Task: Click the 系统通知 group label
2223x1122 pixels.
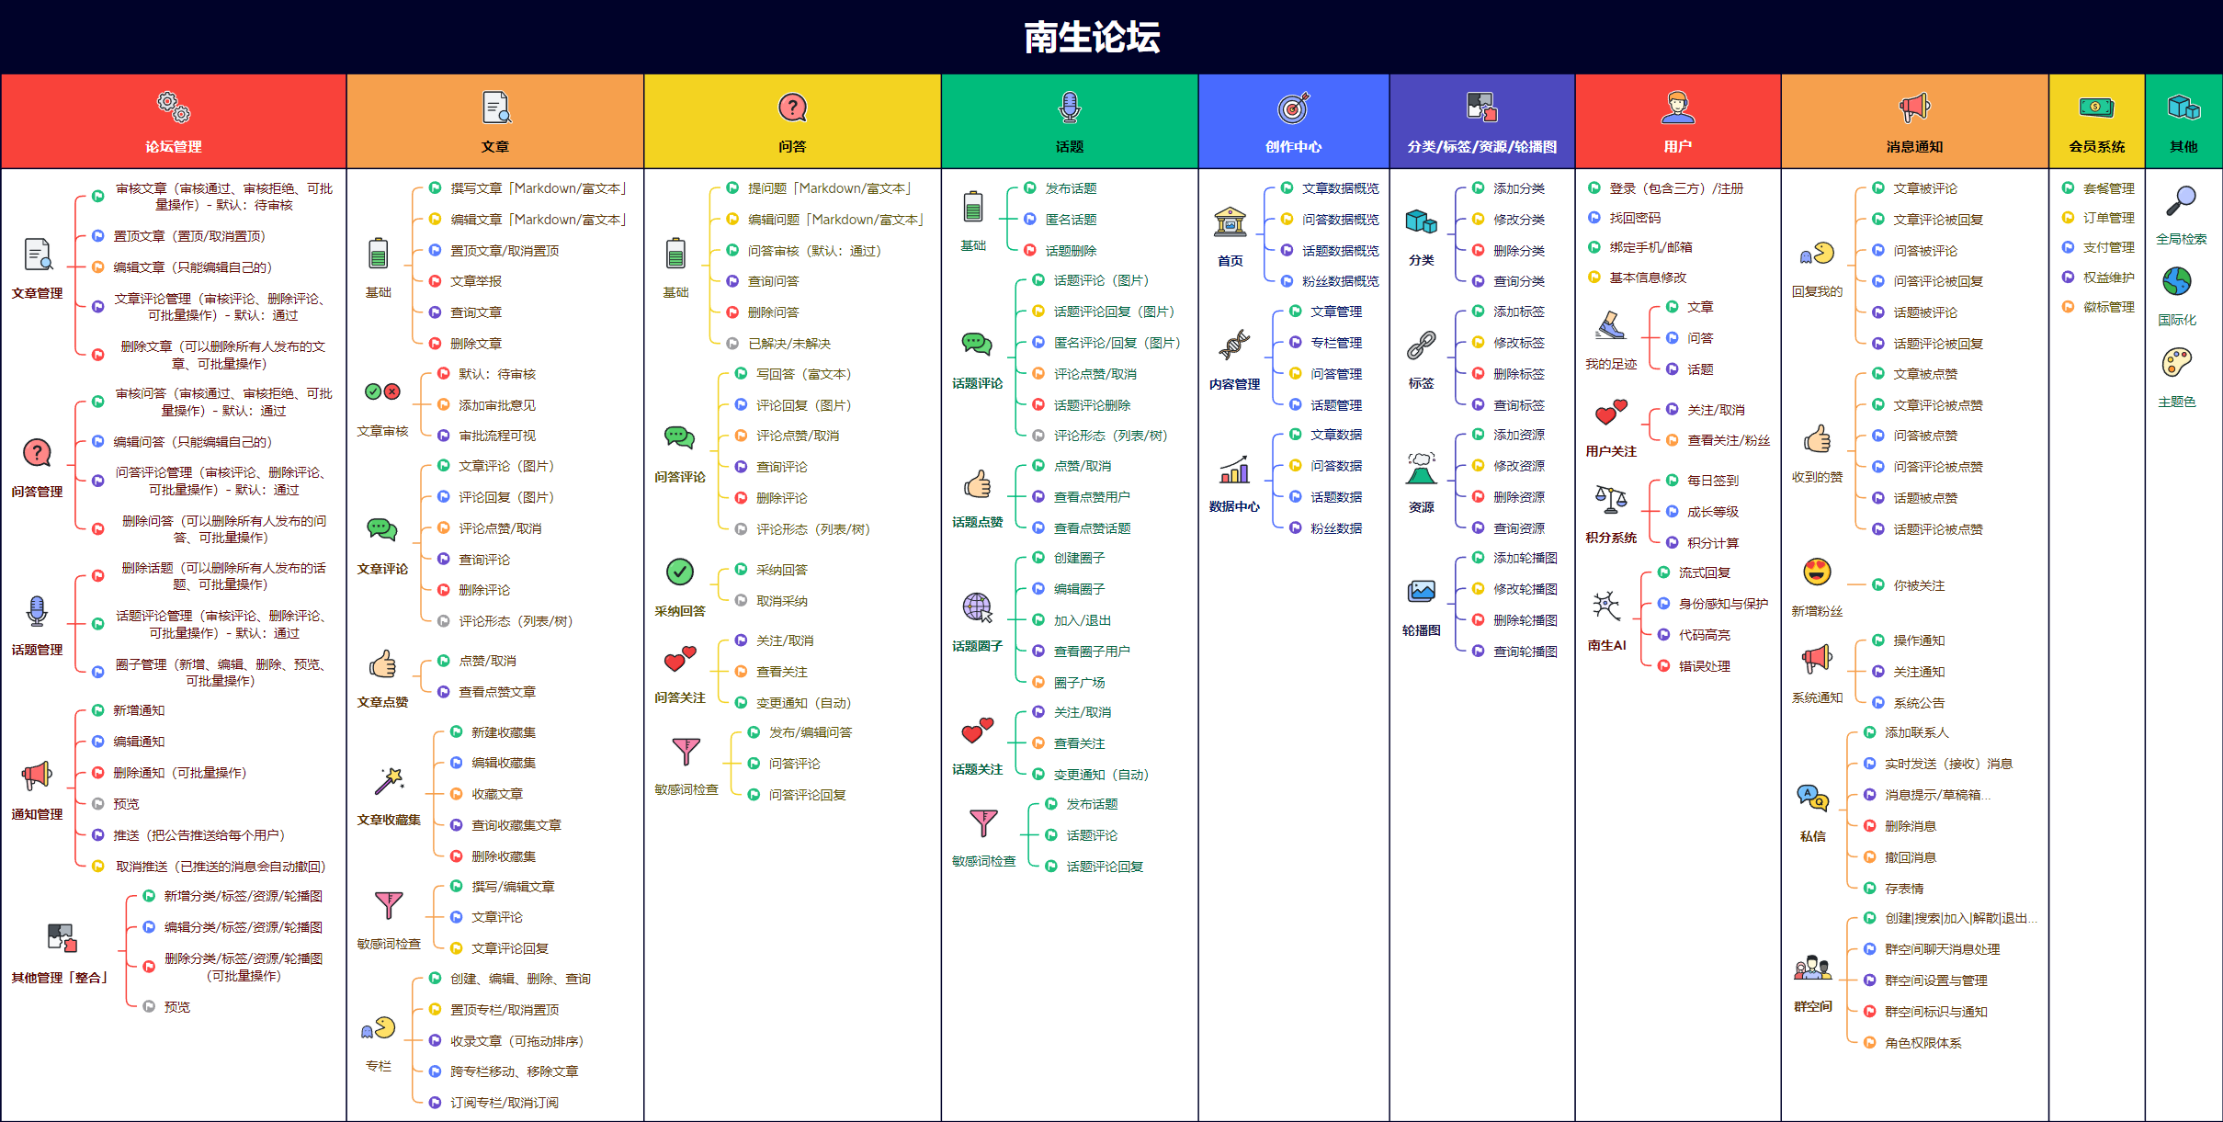Action: point(1817,697)
